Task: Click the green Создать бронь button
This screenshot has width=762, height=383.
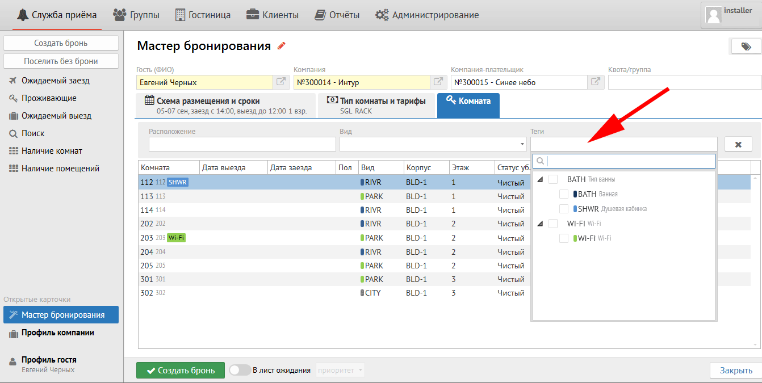Action: coord(181,371)
